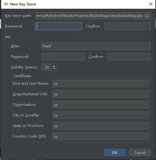
Task: Click the Key store path text field
Action: pos(90,16)
